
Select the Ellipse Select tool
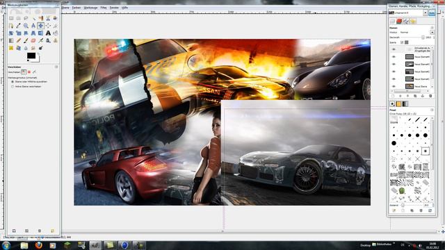tap(19, 18)
